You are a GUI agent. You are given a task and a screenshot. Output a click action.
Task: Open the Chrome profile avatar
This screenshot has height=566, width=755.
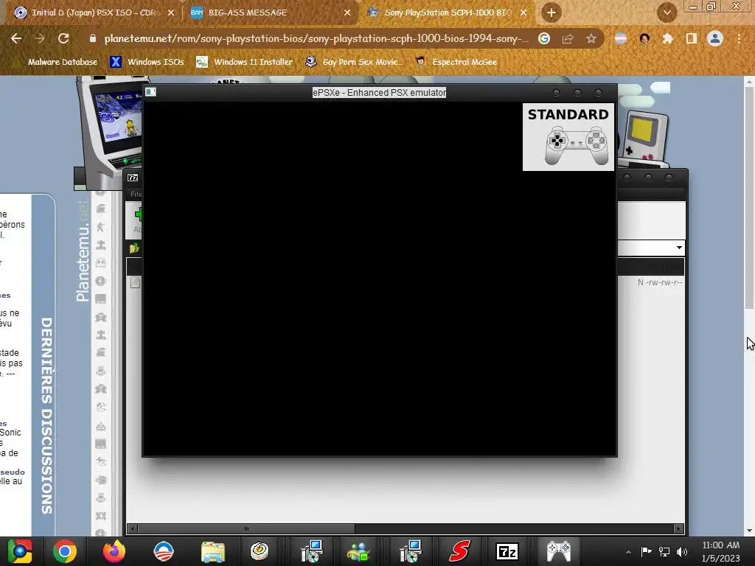(715, 38)
